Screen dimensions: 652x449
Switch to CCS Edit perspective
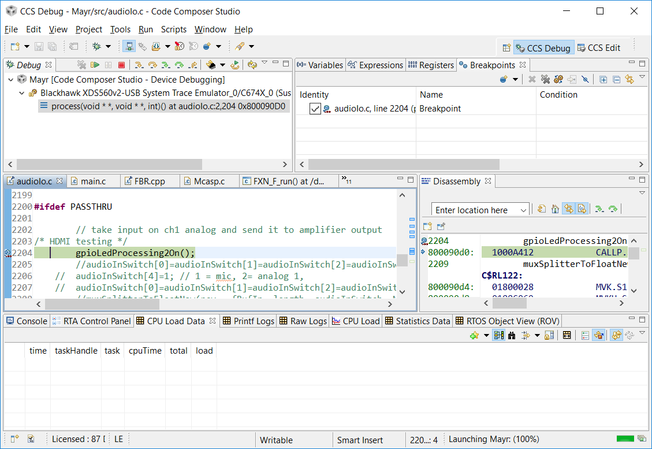coord(599,48)
